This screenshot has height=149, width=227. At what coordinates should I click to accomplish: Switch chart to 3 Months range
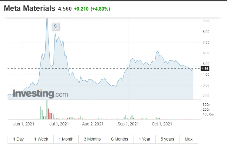tap(92, 139)
